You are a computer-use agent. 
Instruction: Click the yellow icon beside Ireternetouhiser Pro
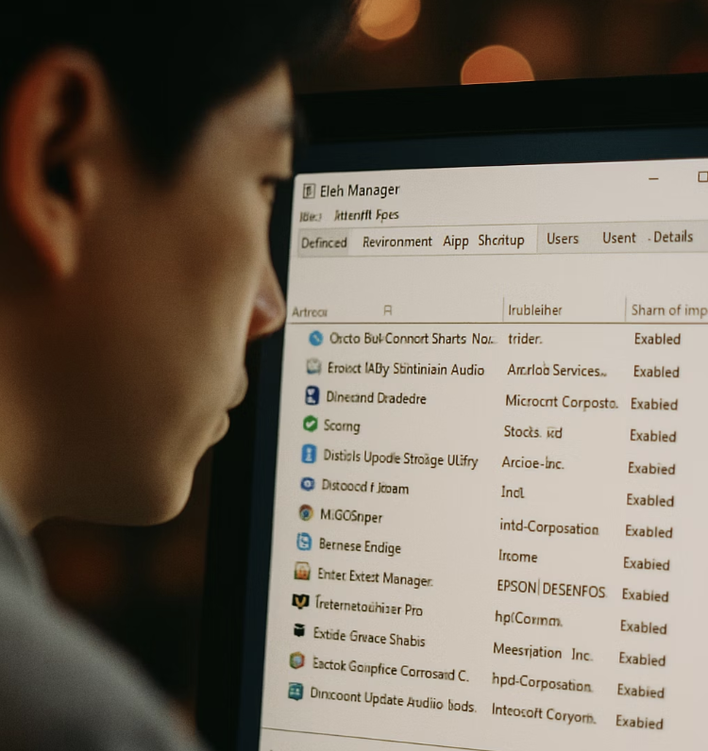(x=300, y=601)
